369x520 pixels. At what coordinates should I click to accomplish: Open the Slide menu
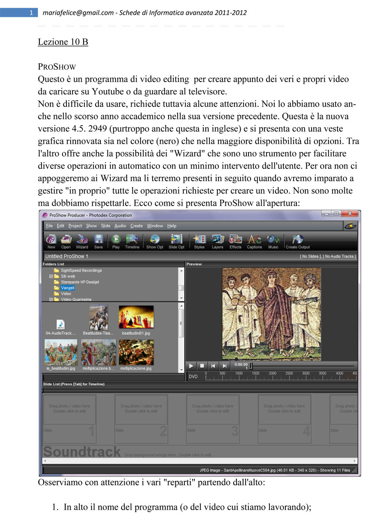pyautogui.click(x=106, y=226)
